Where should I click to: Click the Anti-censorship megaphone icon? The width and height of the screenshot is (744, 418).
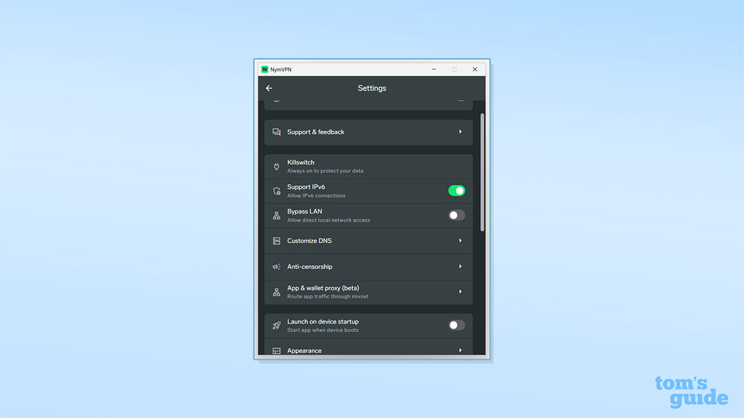pos(277,267)
